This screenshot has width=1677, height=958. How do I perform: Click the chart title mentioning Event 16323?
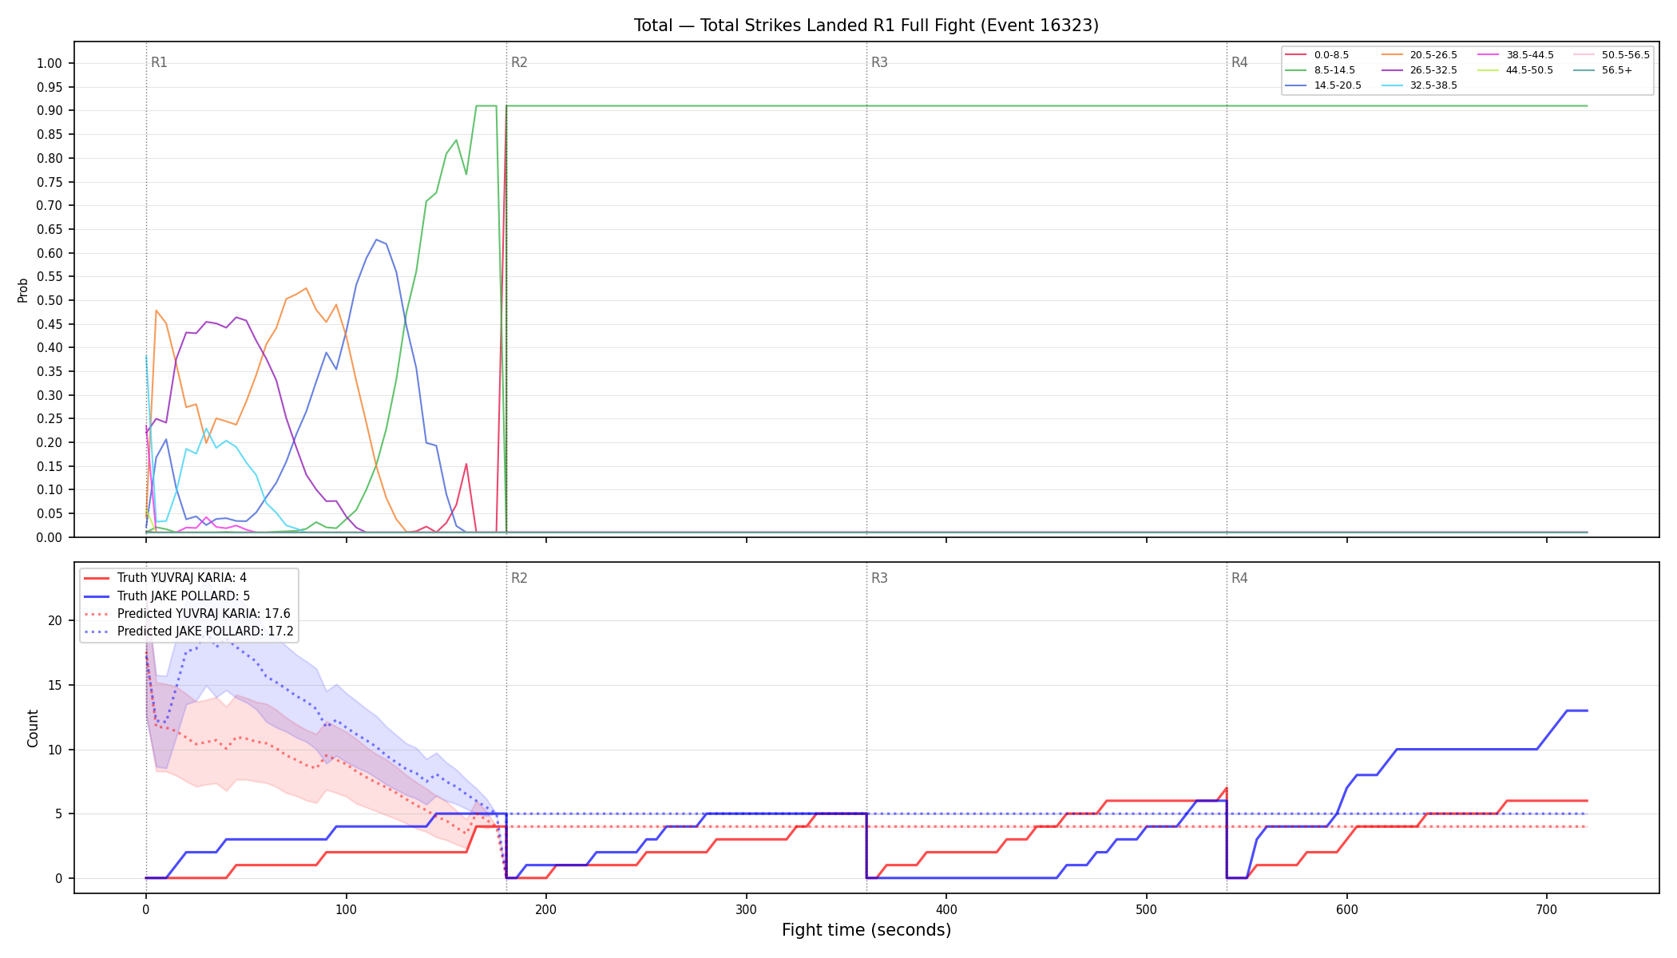click(x=866, y=26)
